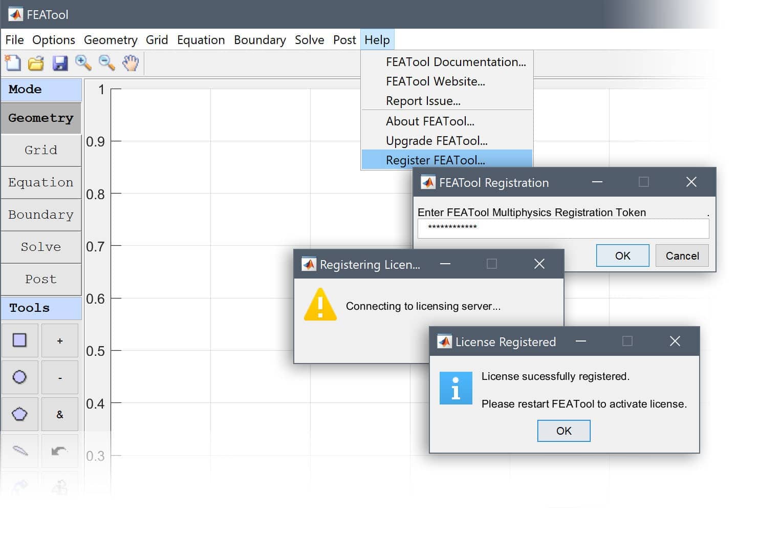Close the FEATool Registration dialog
Viewport: 759px width, 533px height.
[x=691, y=182]
